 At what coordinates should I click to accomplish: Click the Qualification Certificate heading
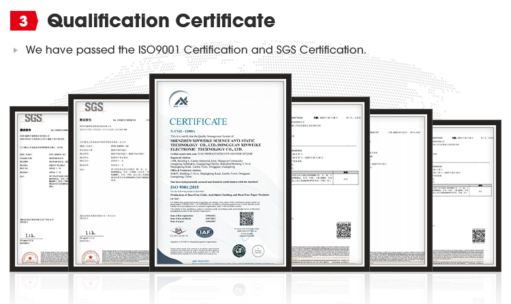pos(161,21)
